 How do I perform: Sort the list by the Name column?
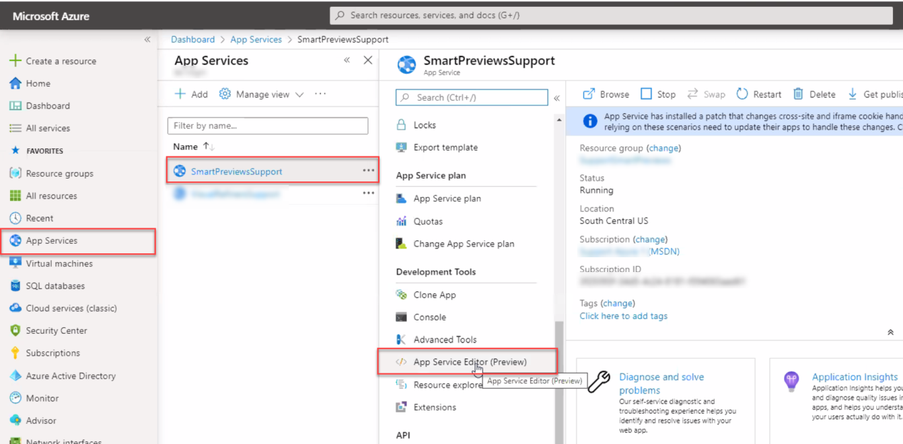click(194, 146)
